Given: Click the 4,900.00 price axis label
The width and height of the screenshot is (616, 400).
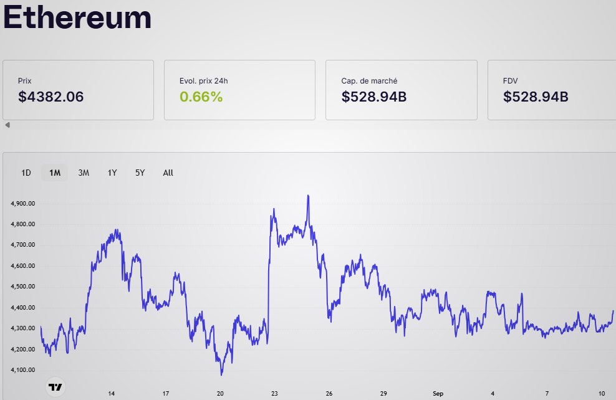Looking at the screenshot, I should [23, 204].
